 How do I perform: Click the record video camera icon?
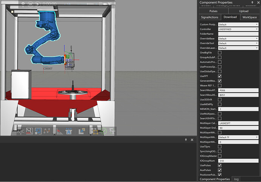point(106,4)
